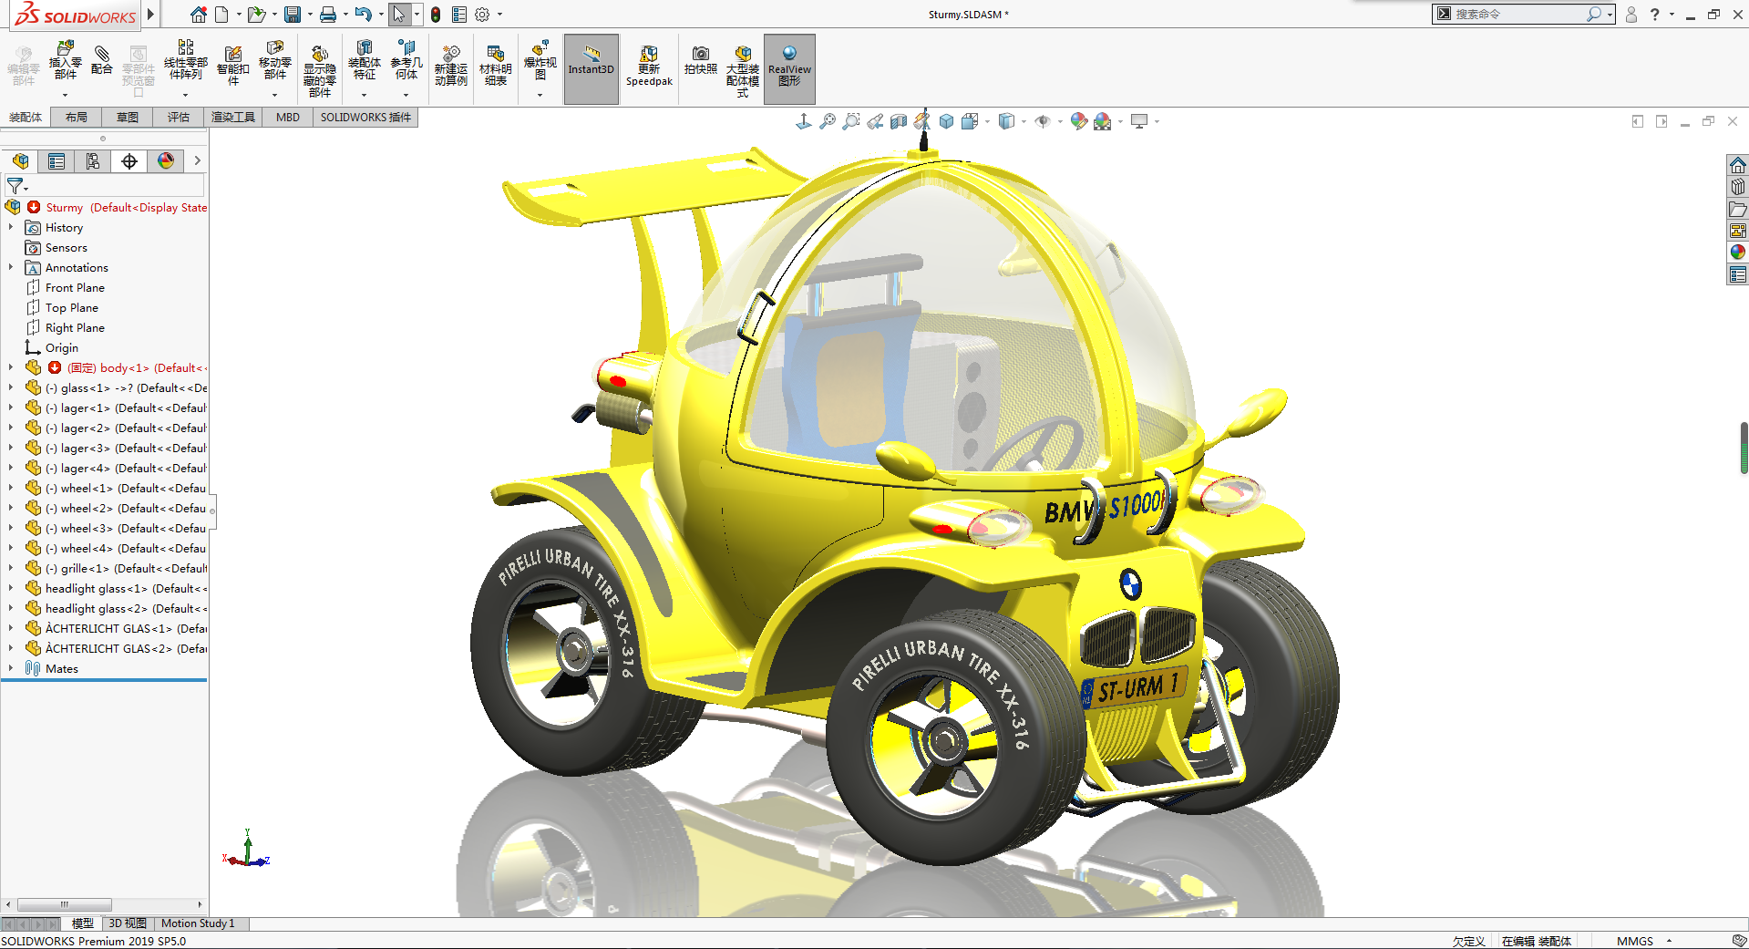Click the Print icon in the quick access bar
The image size is (1749, 949).
(328, 15)
